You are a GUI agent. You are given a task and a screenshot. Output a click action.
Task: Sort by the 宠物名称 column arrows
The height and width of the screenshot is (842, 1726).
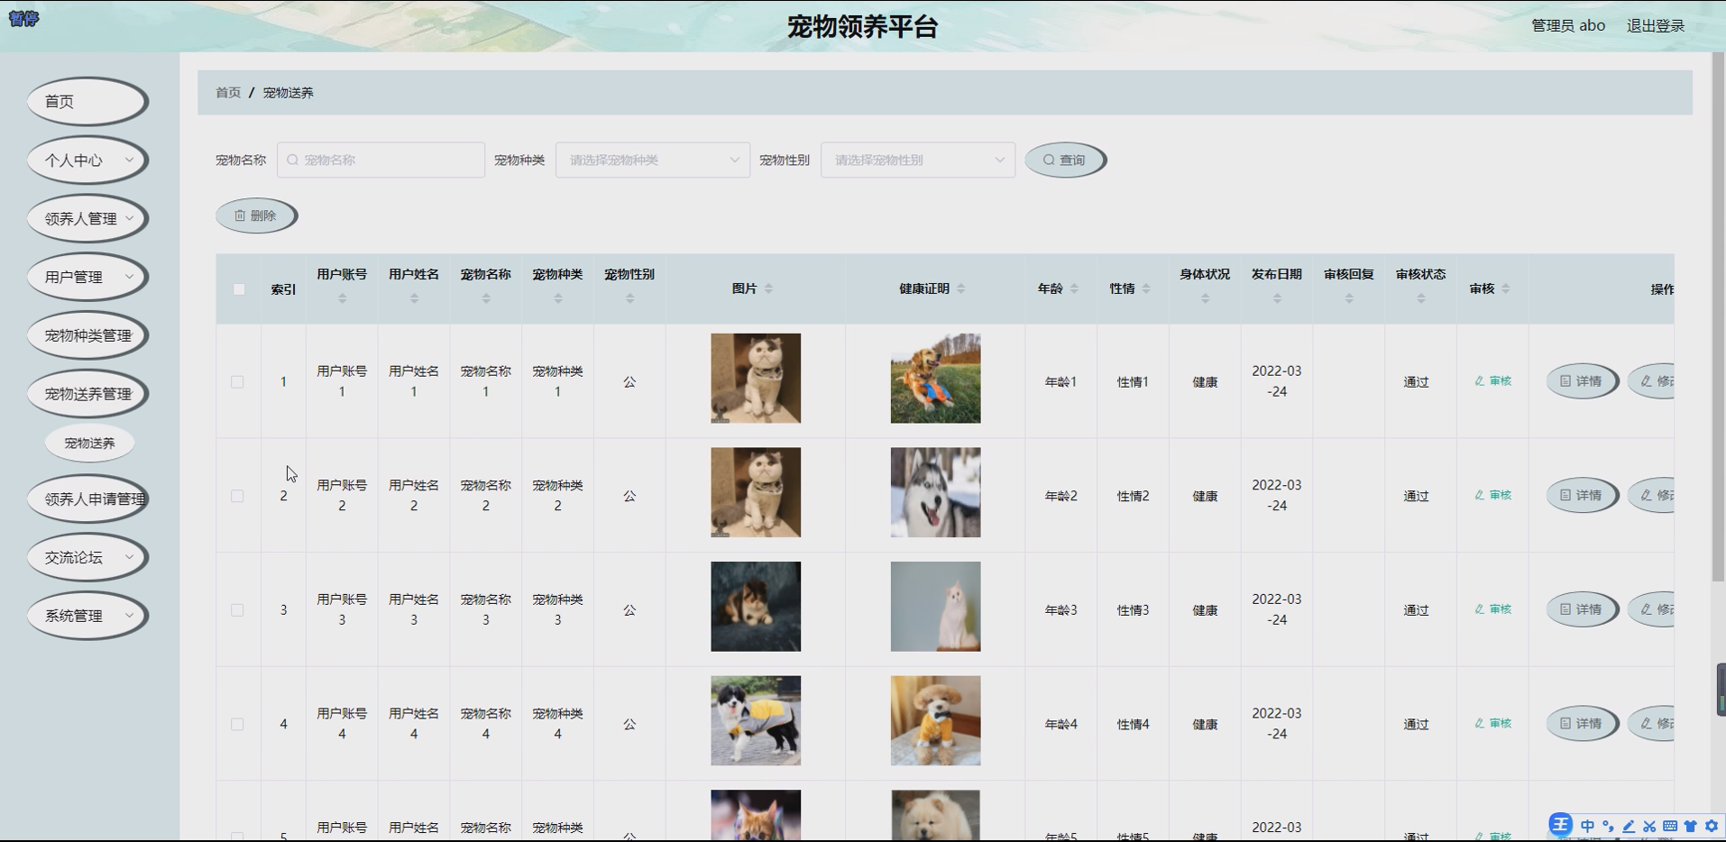click(x=486, y=298)
